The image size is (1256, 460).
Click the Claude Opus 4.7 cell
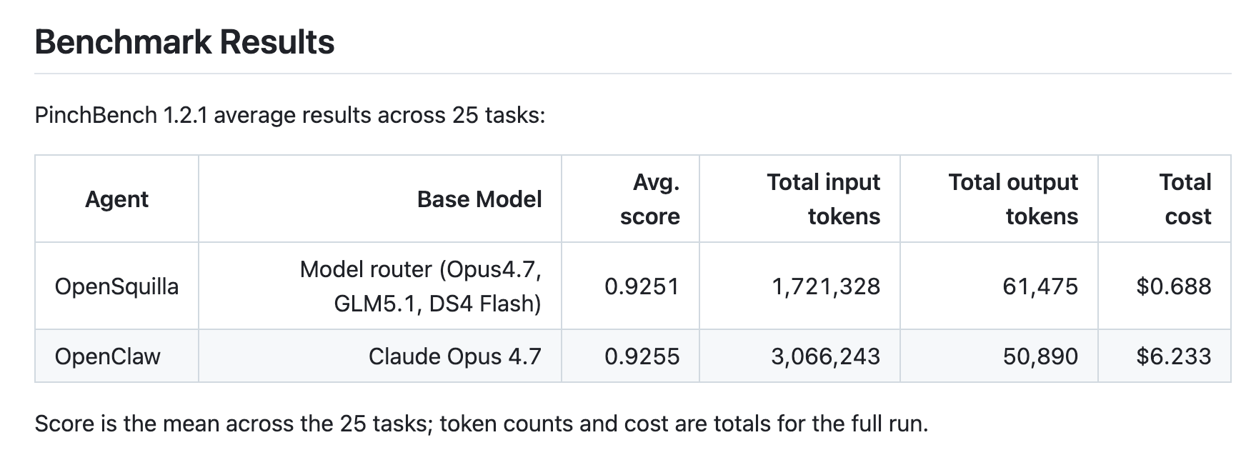[x=455, y=356]
